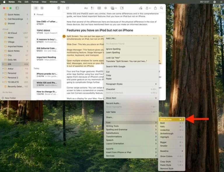Select the 'Imported Notes' folder
Viewport: 224px width, 172px height.
click(15, 46)
